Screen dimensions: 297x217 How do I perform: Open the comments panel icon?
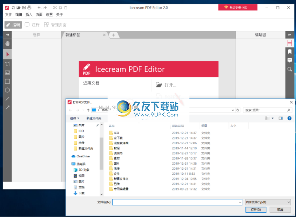click(x=290, y=60)
